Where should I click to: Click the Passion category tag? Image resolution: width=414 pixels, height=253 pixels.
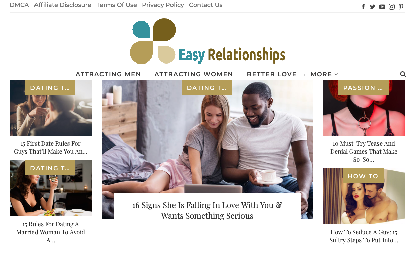363,88
